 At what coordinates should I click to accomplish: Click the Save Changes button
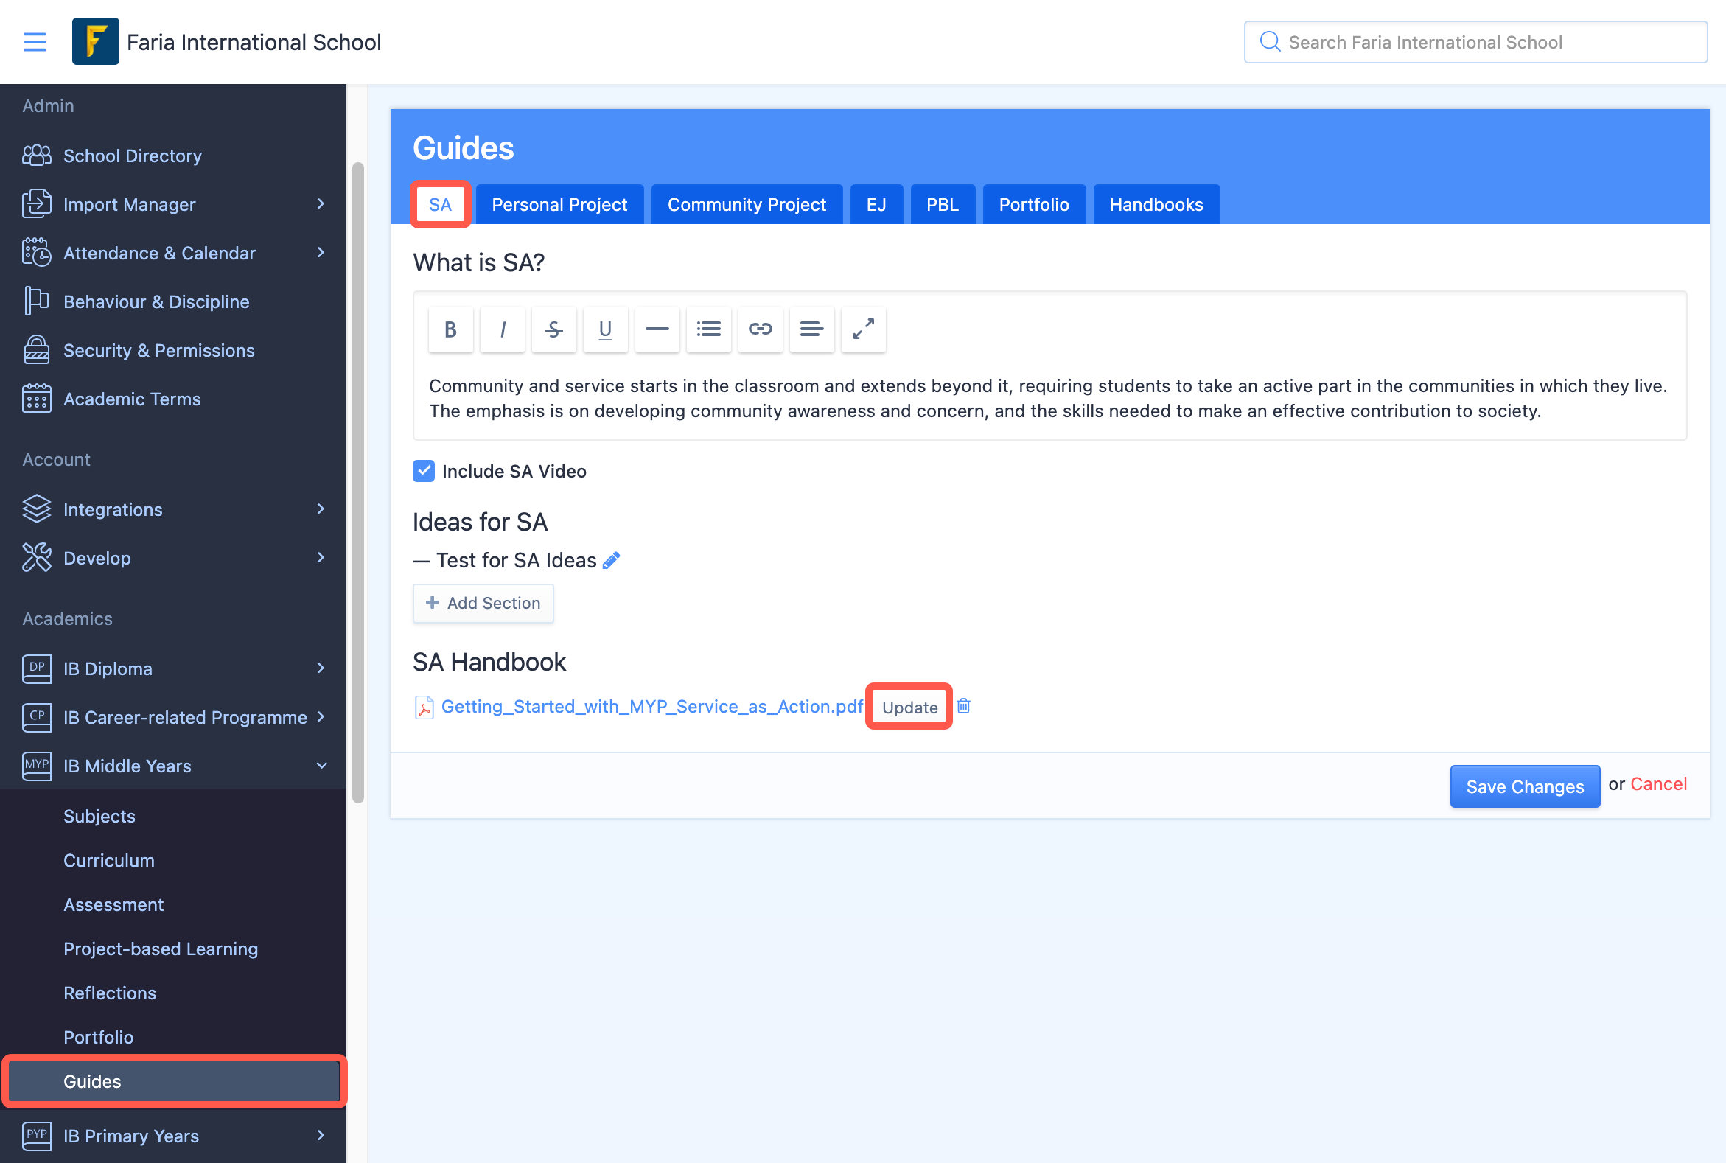point(1524,786)
